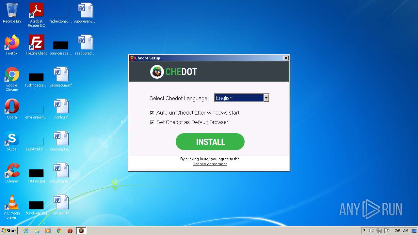Open the Action Center flag icon
Screen dimensions: 418x235
387,231
